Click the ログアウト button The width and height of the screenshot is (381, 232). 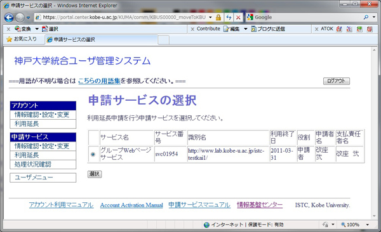tap(337, 81)
